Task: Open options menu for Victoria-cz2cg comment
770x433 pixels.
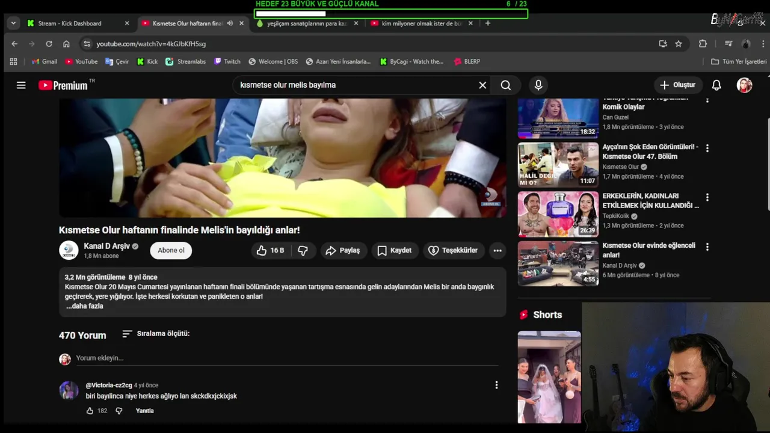Action: click(x=496, y=385)
